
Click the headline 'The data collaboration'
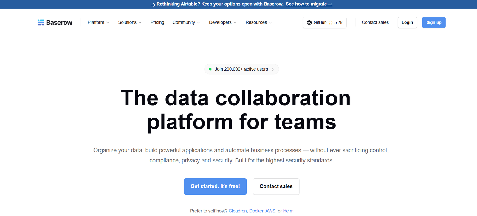coord(236,98)
